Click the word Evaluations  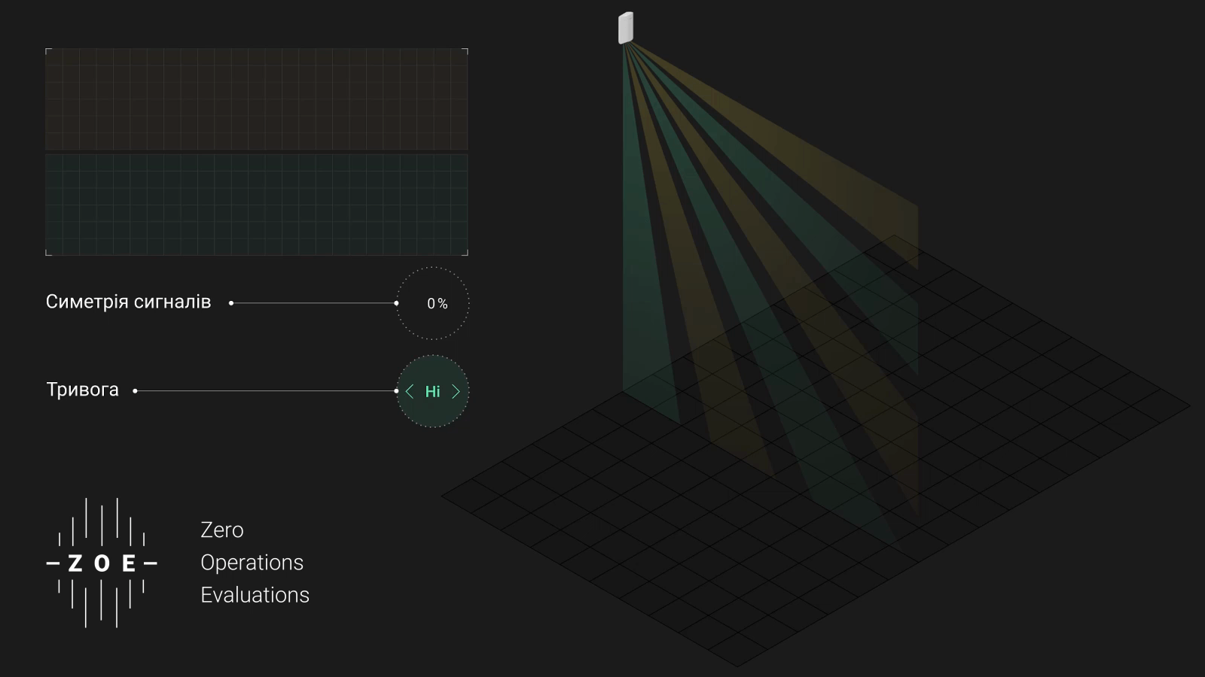(255, 595)
